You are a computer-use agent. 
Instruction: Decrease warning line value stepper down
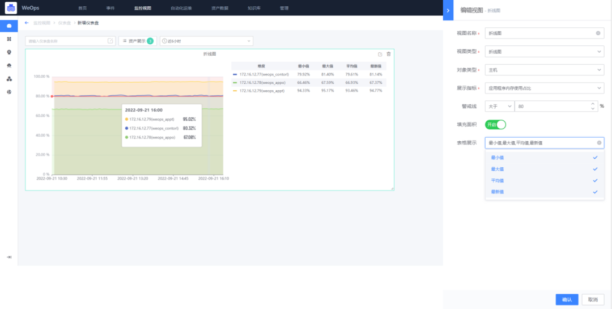[593, 109]
